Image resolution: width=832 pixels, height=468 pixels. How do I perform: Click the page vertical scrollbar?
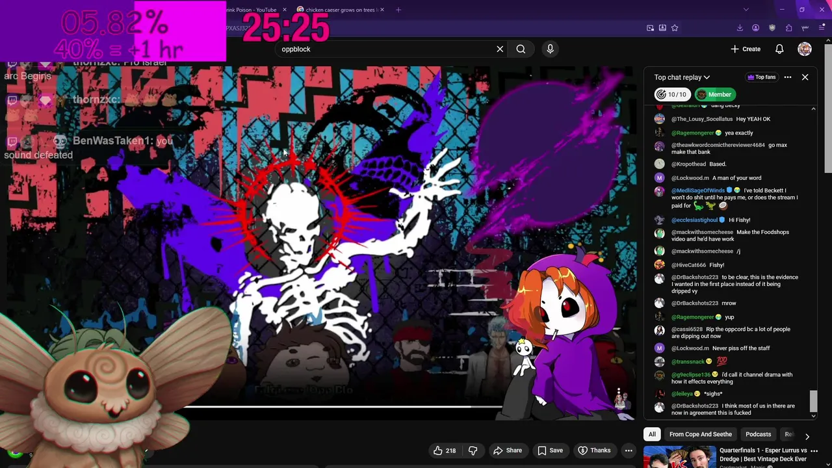(x=828, y=107)
